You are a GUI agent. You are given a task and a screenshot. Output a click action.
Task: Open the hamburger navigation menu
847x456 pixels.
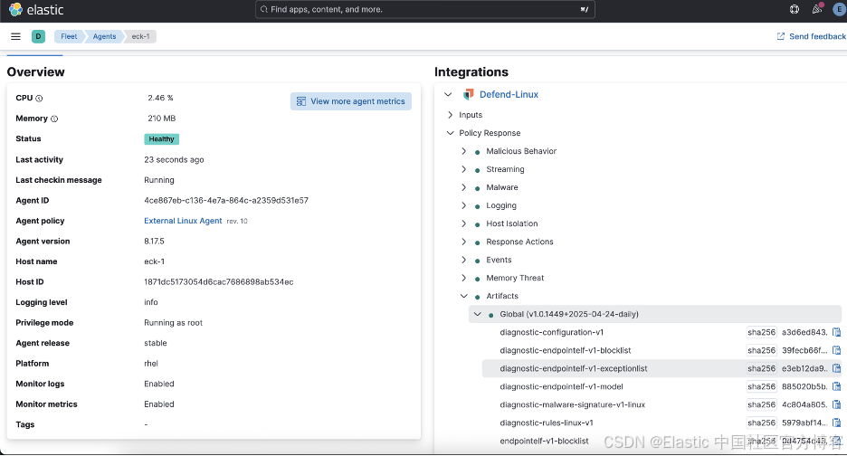pos(15,36)
